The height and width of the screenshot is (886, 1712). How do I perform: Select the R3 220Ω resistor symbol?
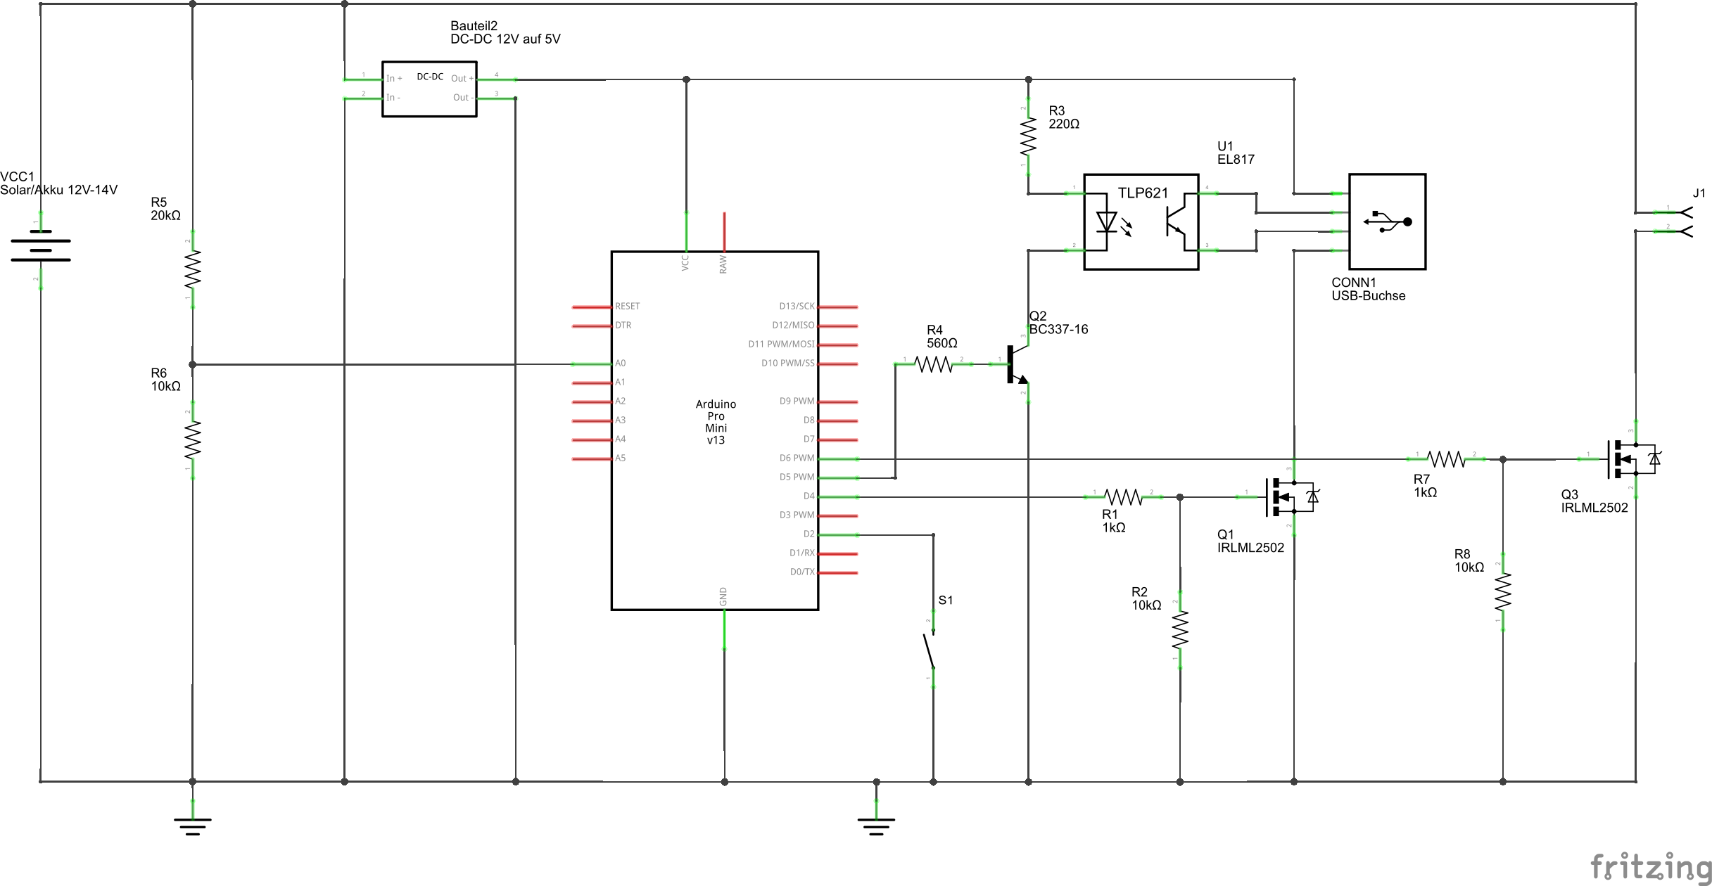1028,137
